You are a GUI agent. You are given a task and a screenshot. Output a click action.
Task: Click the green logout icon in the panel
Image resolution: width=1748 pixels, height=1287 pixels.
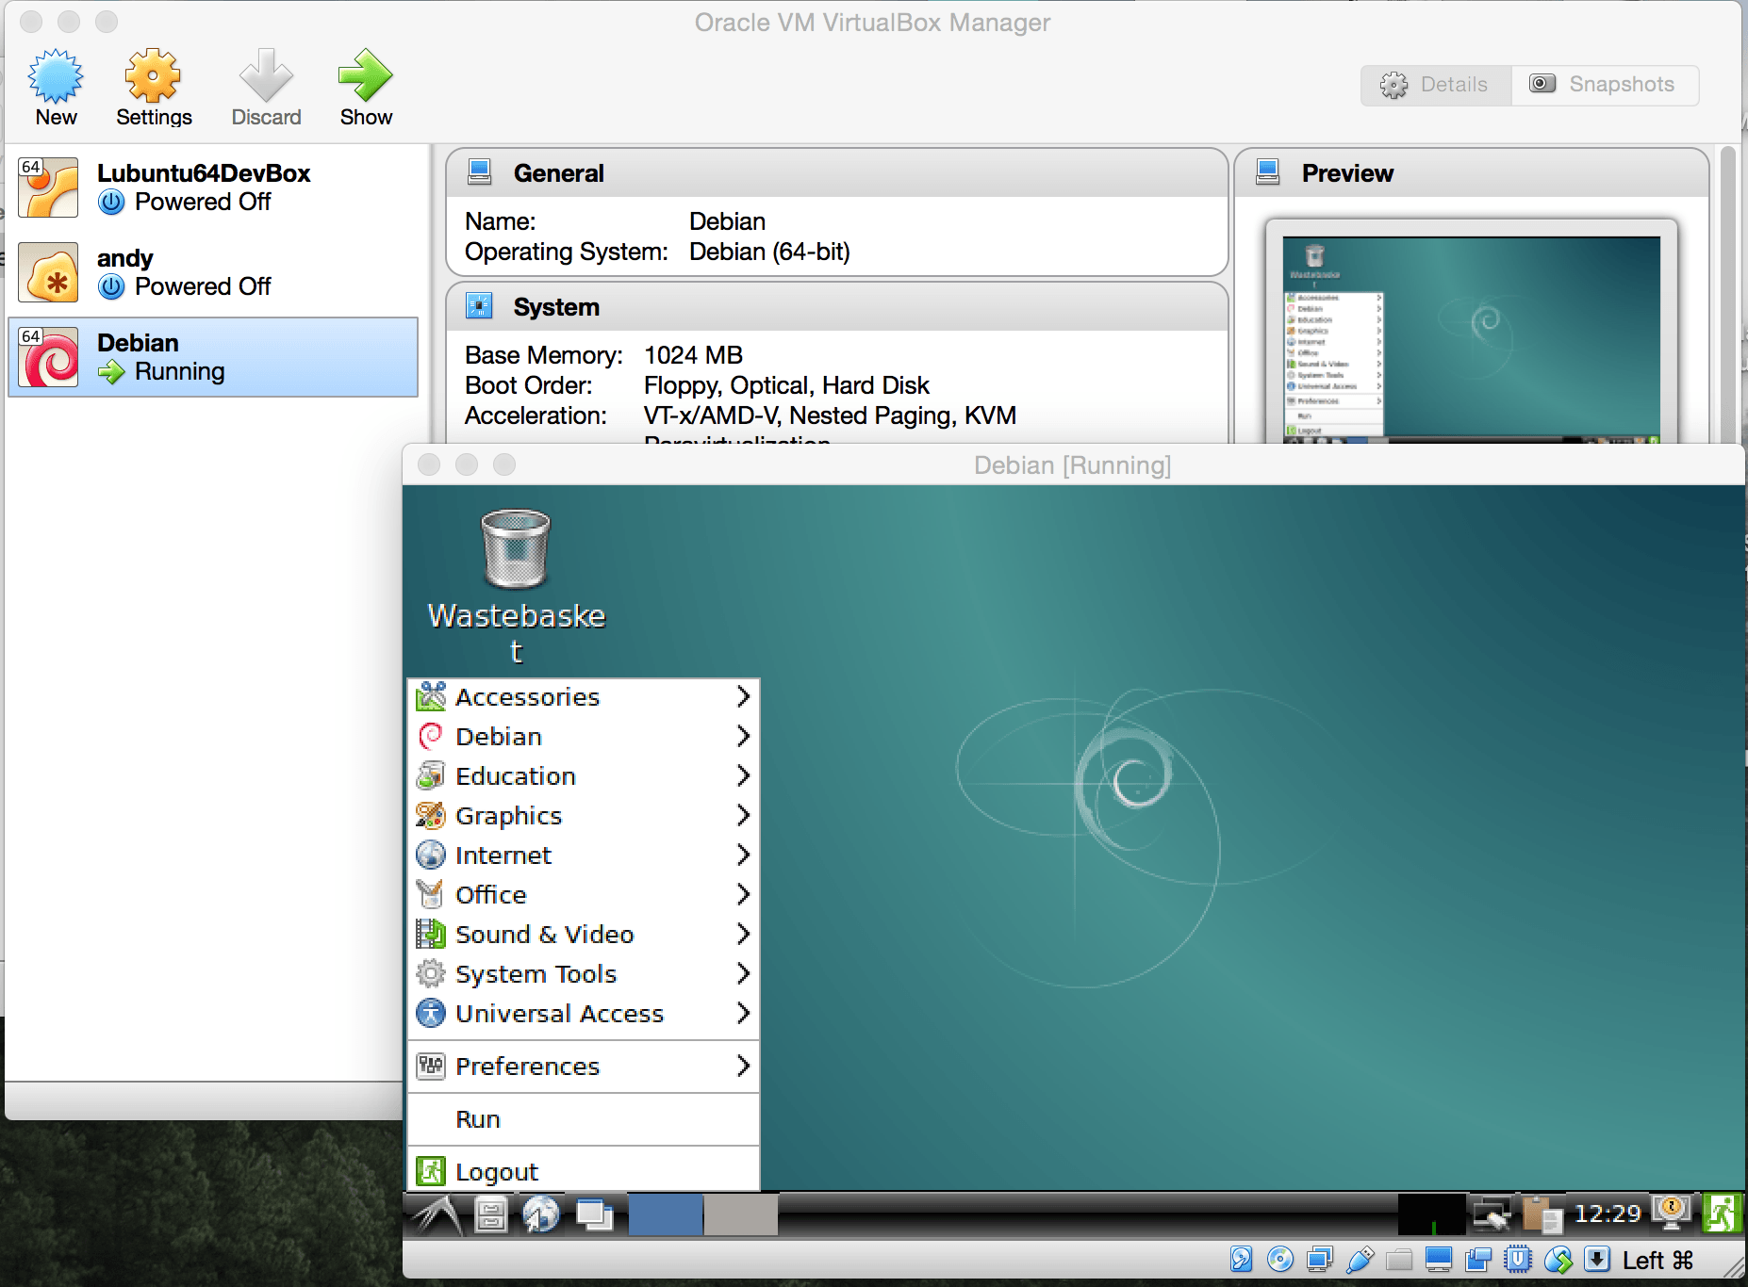coord(1722,1214)
